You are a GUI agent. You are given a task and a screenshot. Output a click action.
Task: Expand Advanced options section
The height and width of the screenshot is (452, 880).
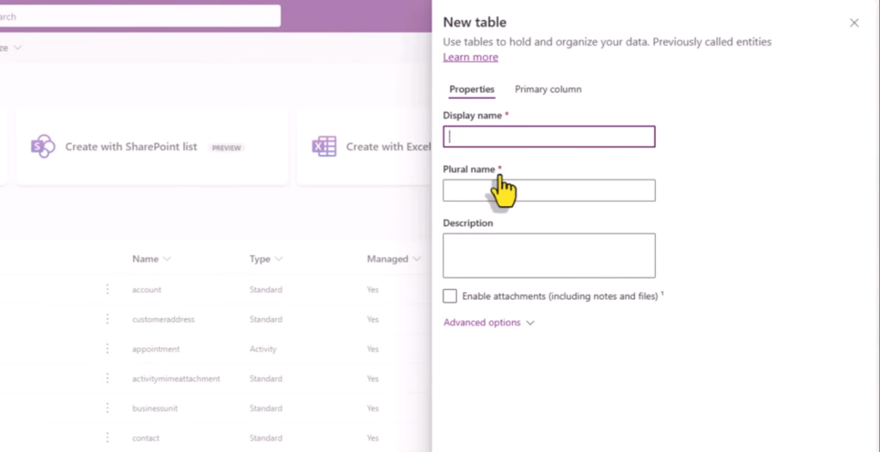pos(489,322)
